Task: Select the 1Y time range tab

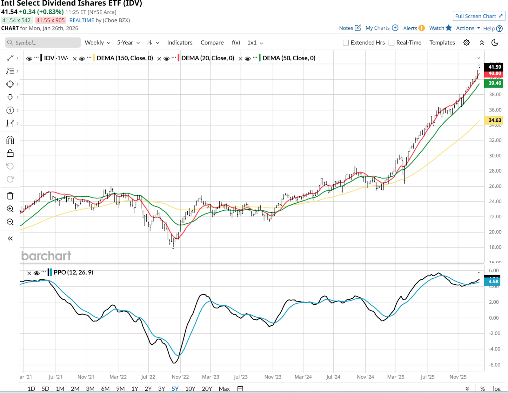Action: tap(135, 389)
